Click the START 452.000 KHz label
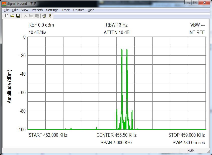212x155 pixels. click(48, 135)
